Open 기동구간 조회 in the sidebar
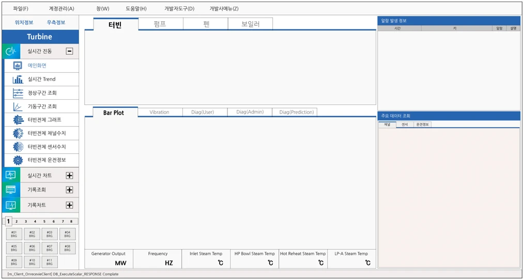This screenshot has width=524, height=280. point(41,106)
